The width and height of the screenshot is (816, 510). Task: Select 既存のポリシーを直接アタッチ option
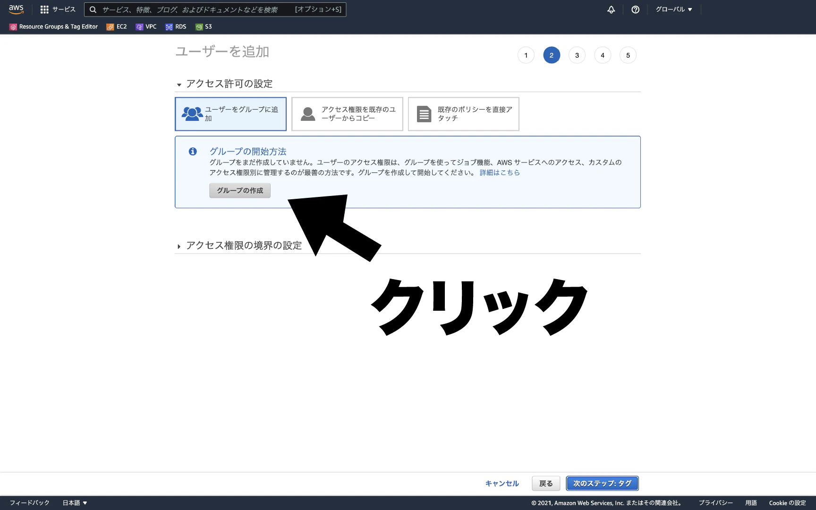464,114
